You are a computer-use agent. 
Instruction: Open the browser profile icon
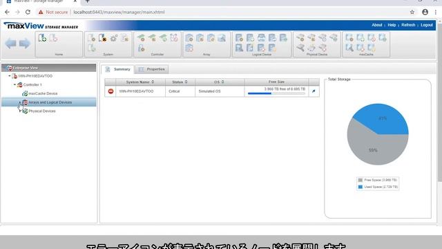click(x=425, y=12)
